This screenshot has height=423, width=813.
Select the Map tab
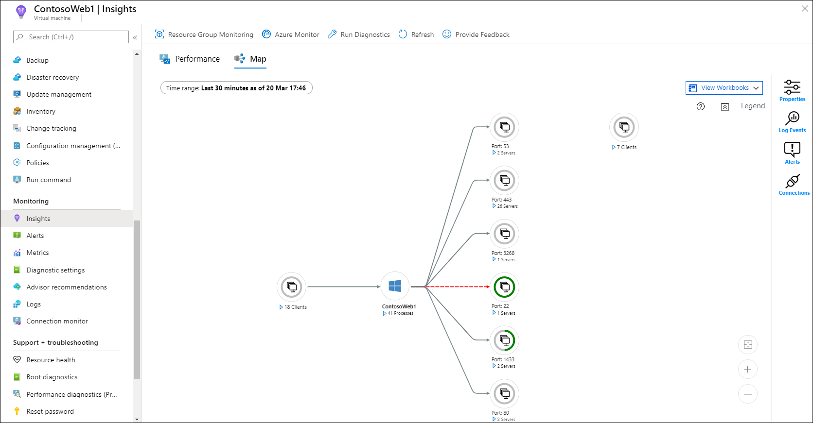(250, 59)
